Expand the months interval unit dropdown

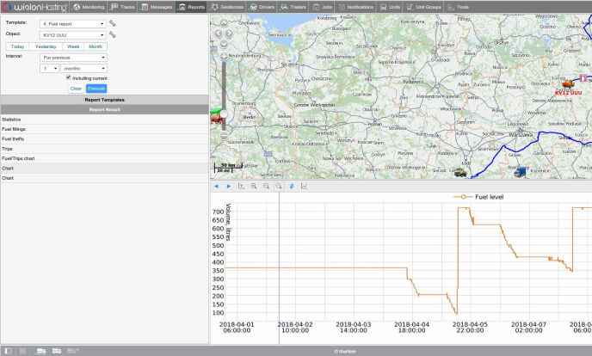pos(83,69)
